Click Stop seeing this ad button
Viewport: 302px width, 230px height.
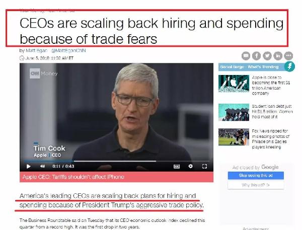(x=256, y=176)
